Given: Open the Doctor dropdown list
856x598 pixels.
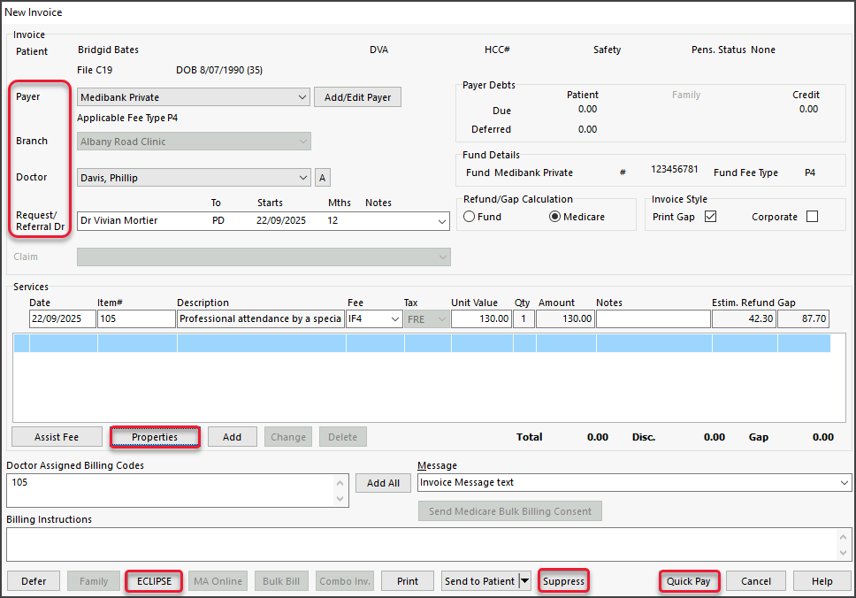Looking at the screenshot, I should pyautogui.click(x=302, y=178).
